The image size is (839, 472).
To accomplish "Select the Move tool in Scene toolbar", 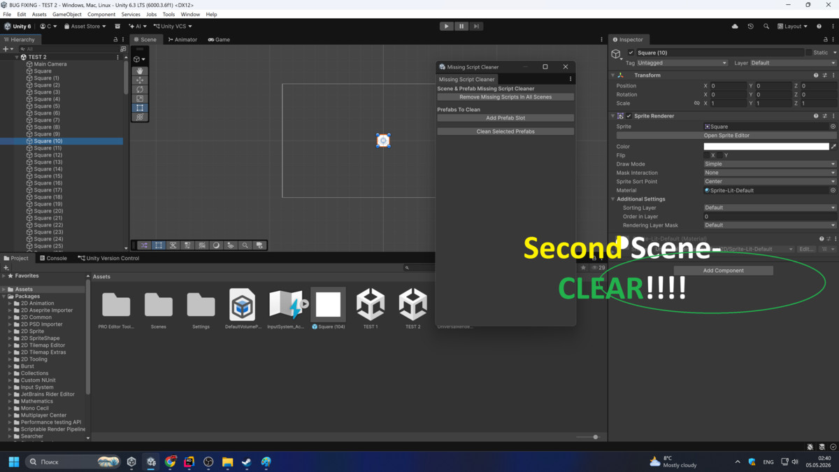I will tap(140, 80).
